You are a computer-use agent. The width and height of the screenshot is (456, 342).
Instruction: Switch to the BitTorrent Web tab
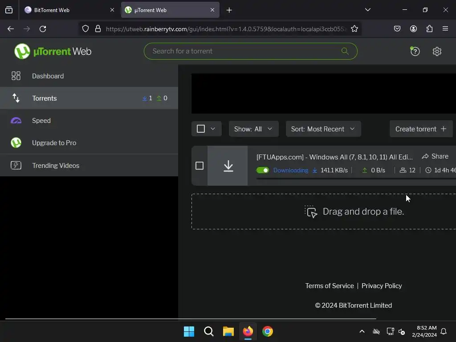[x=69, y=10]
